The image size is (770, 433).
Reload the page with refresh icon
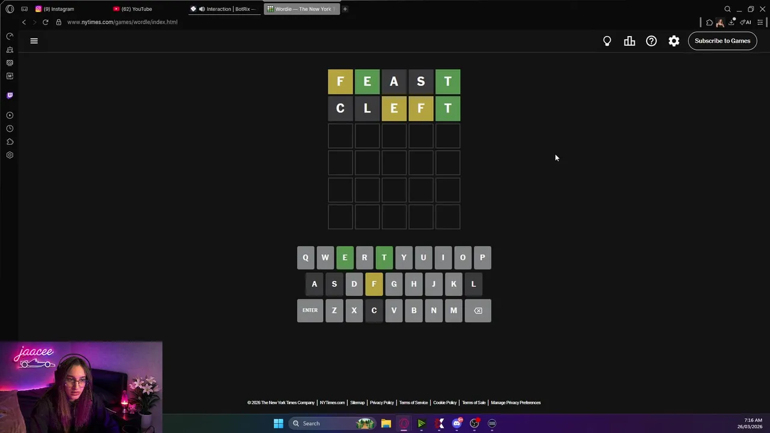45,22
